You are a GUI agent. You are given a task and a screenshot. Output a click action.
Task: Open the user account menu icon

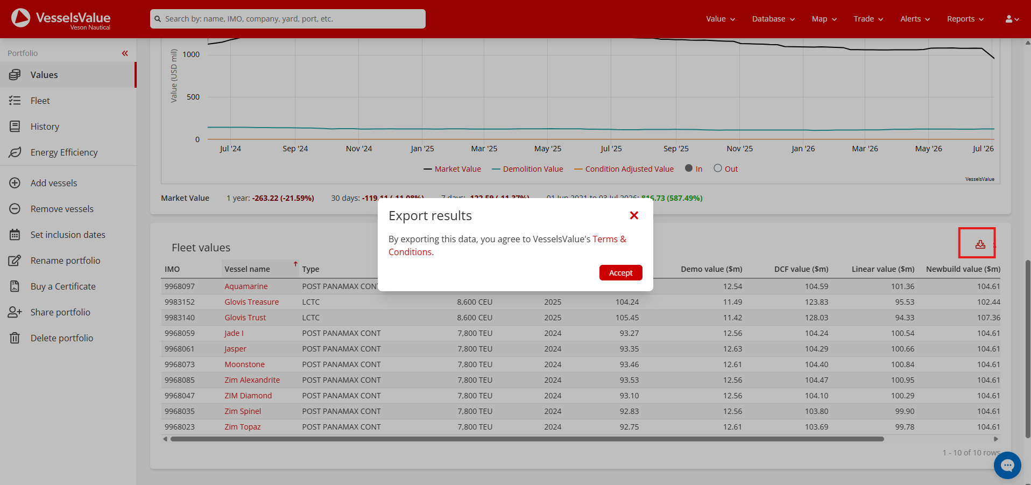(x=1012, y=19)
